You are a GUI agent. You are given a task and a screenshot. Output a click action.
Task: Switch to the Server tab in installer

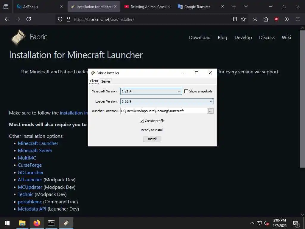click(x=106, y=81)
